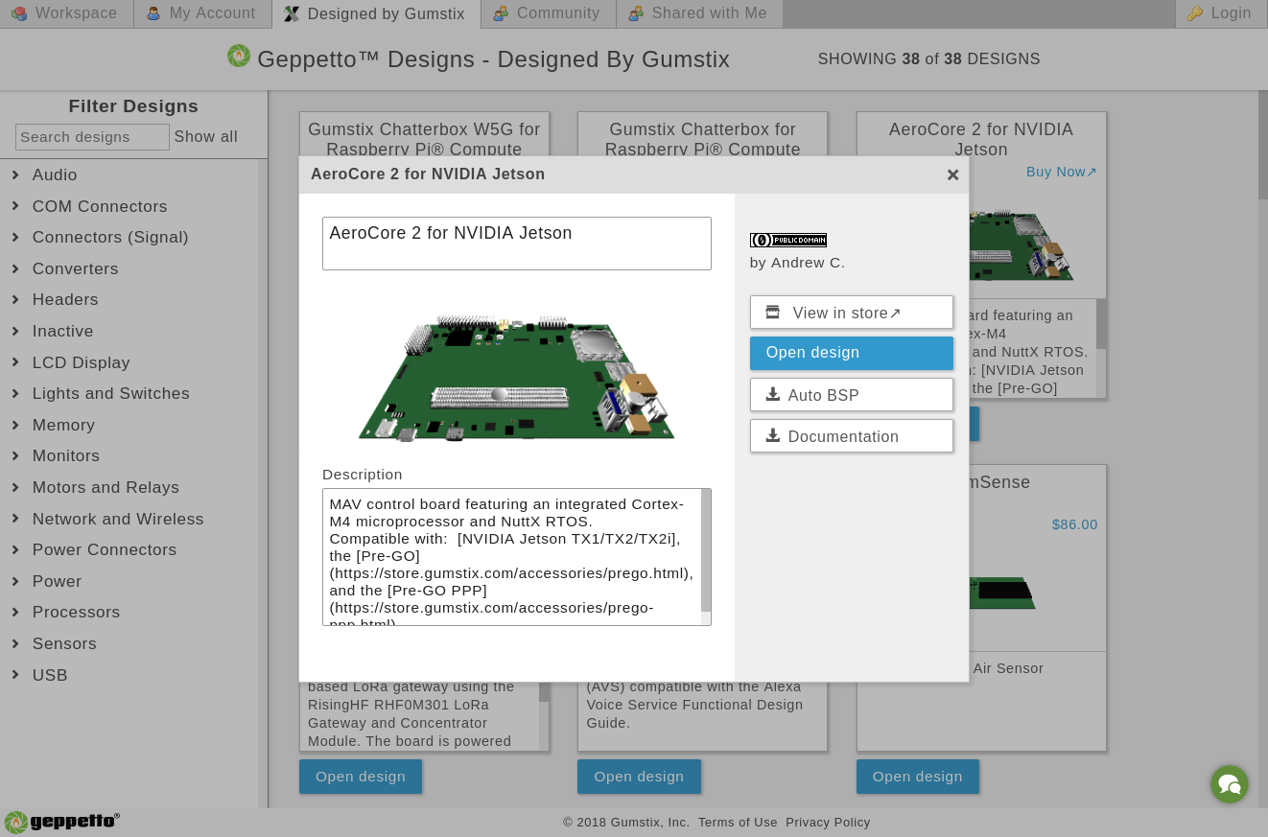Open the Community tab
This screenshot has width=1268, height=837.
(548, 13)
